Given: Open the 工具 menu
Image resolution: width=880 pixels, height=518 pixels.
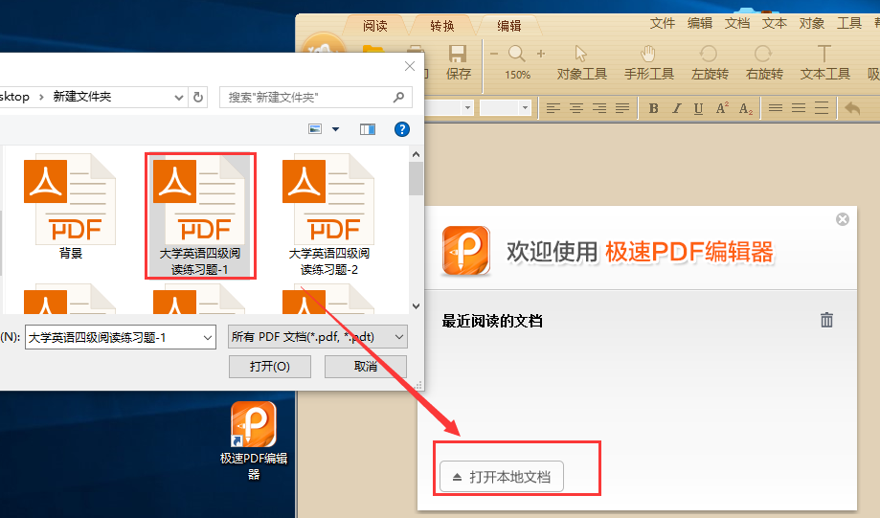Looking at the screenshot, I should (849, 23).
